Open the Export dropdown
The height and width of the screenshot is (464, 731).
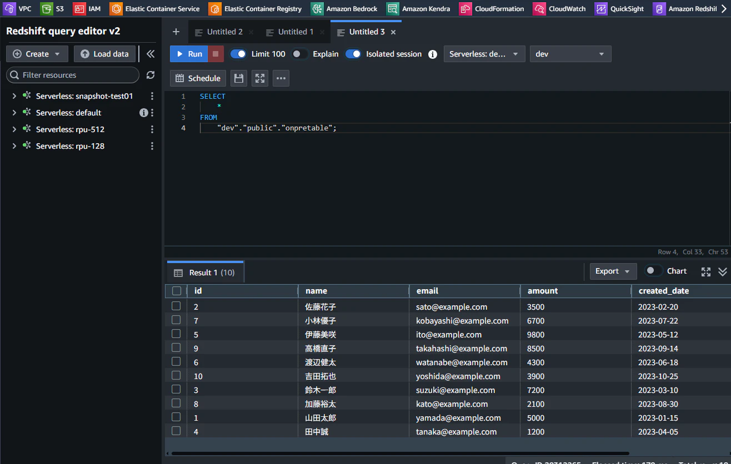pyautogui.click(x=613, y=271)
